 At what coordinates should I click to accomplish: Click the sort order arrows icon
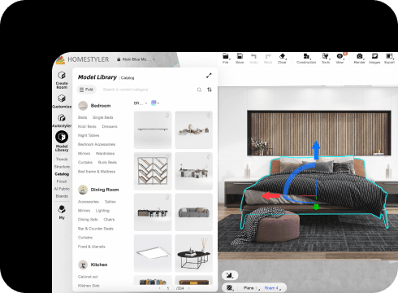tap(210, 90)
